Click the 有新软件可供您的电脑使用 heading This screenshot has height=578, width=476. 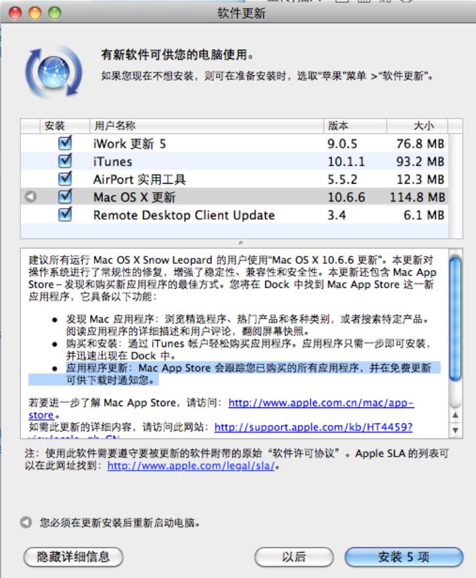coord(177,55)
